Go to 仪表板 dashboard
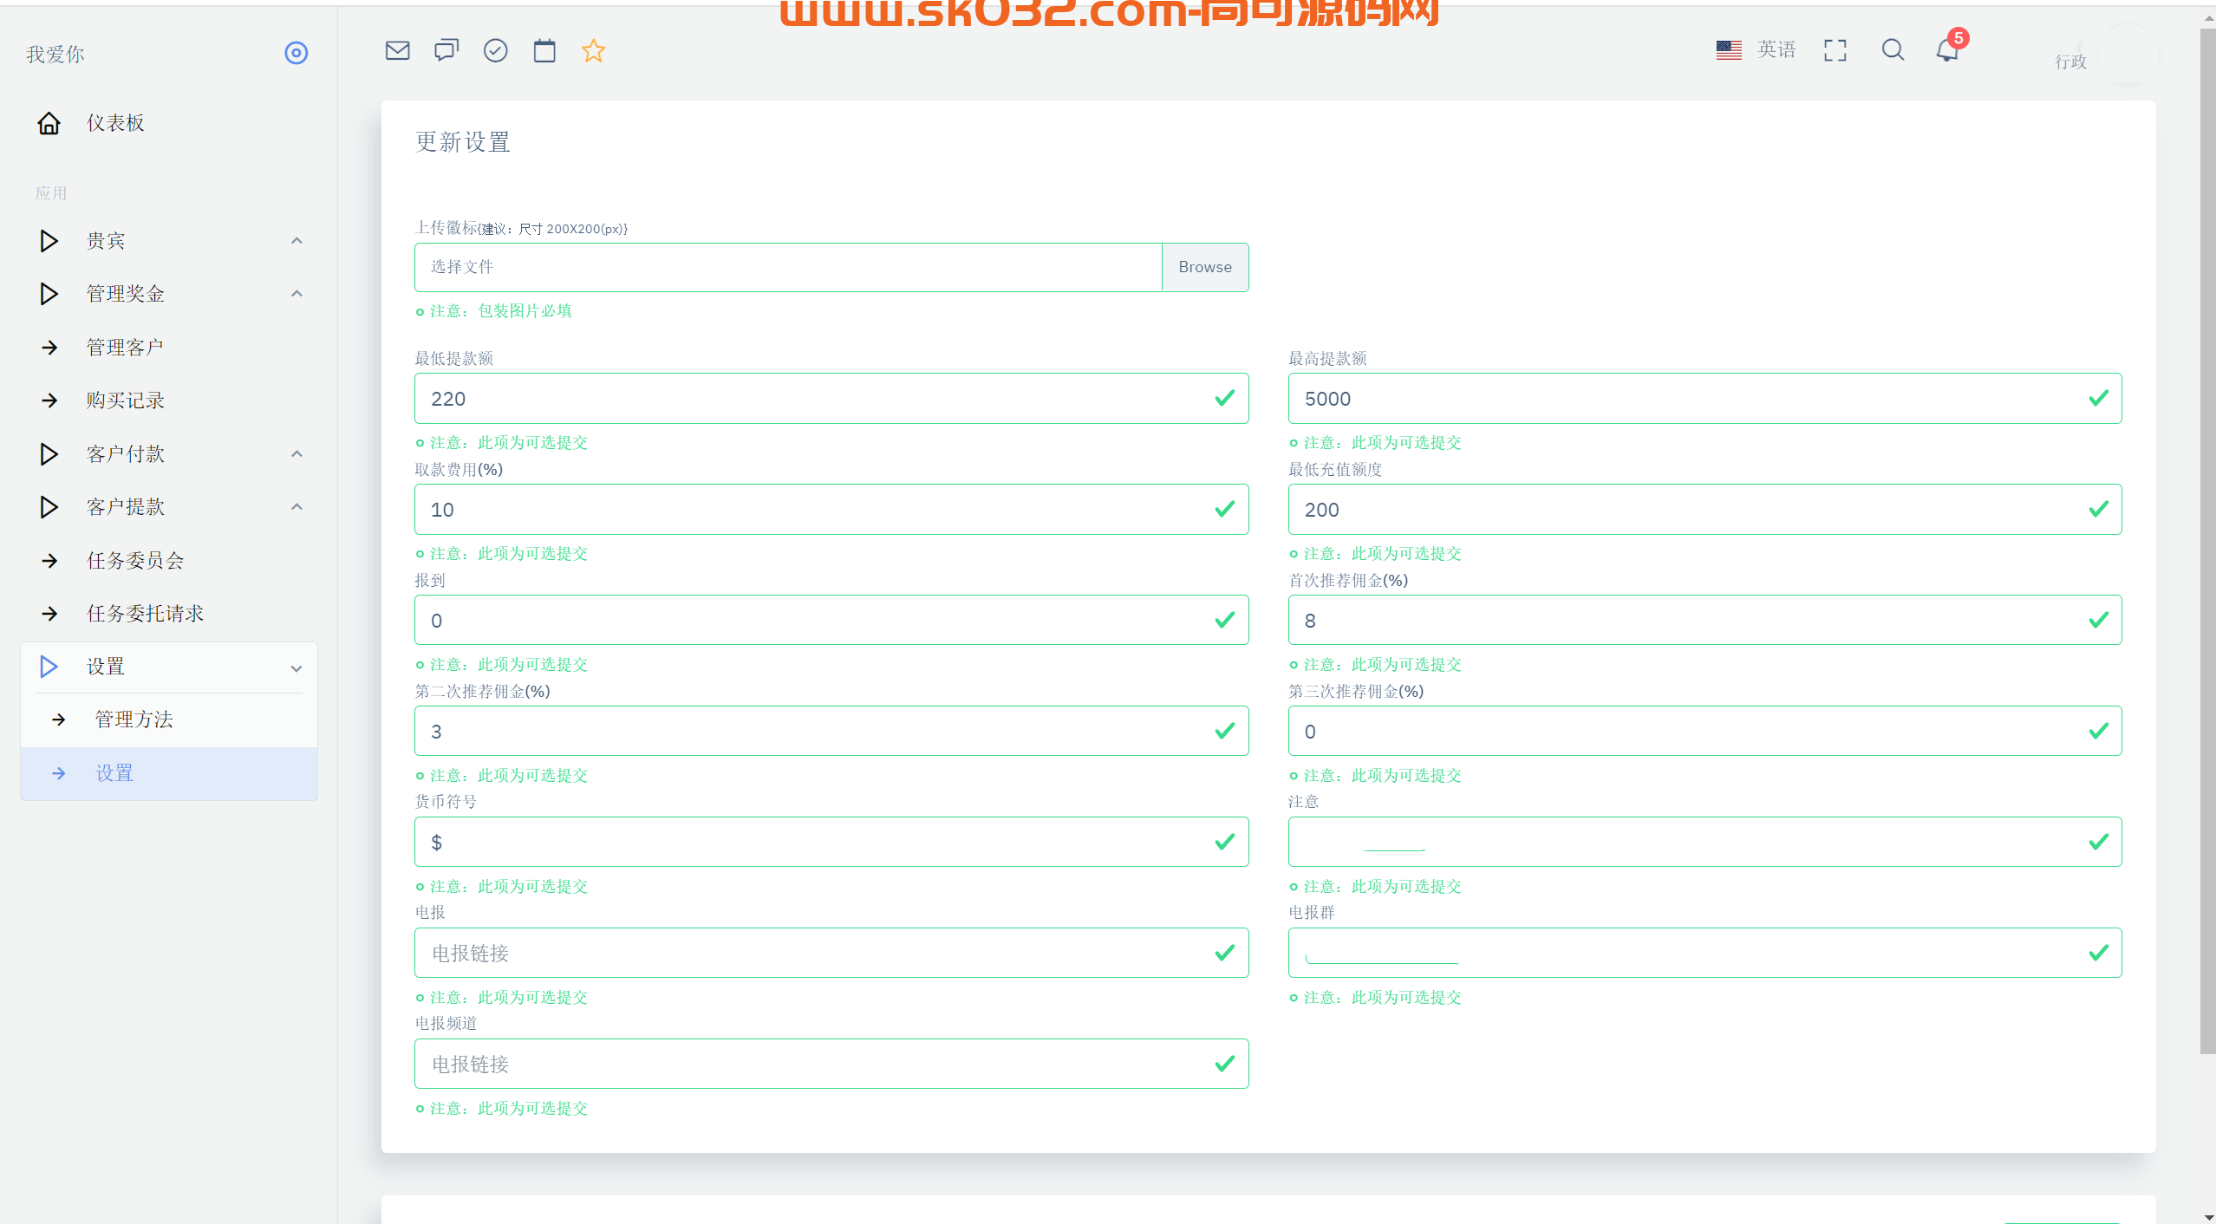The height and width of the screenshot is (1224, 2216). [x=115, y=123]
